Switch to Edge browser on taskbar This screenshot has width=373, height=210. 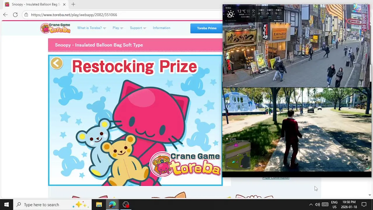coord(112,205)
